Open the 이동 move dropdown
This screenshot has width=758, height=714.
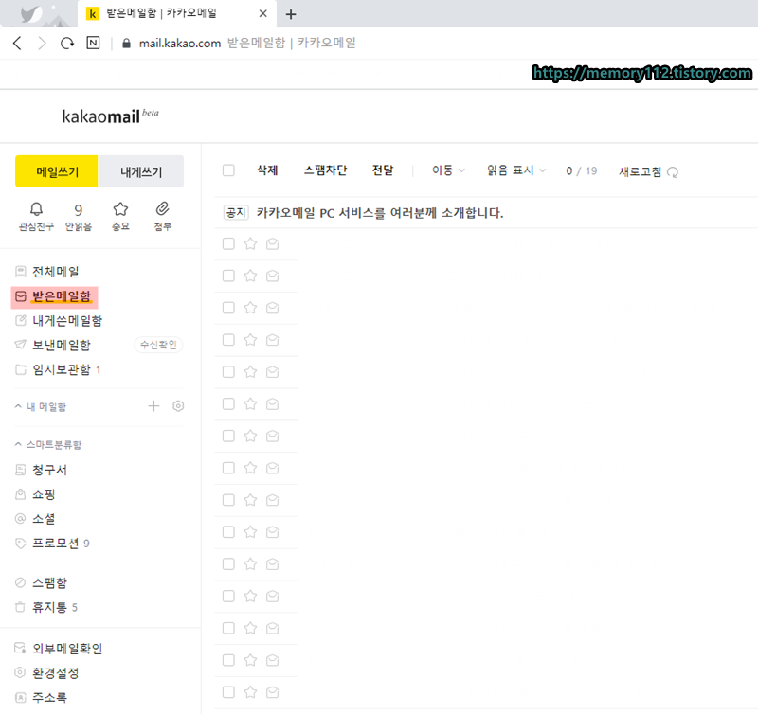coord(448,170)
